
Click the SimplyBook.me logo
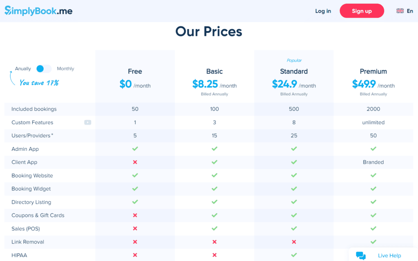click(38, 11)
